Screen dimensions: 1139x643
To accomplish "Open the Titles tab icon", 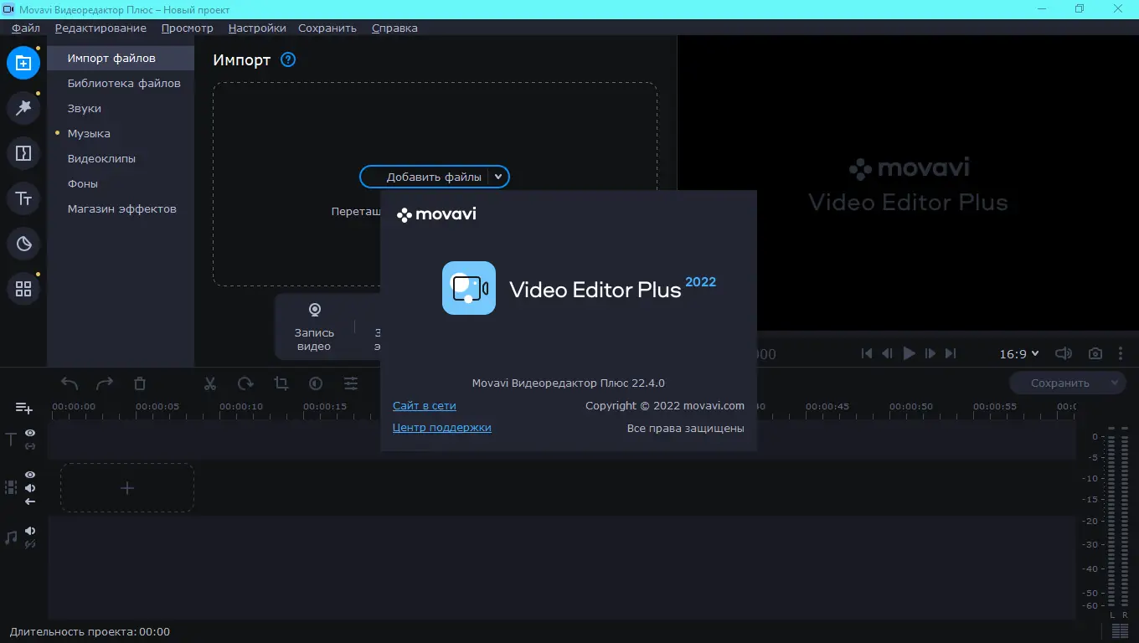I will (x=23, y=198).
